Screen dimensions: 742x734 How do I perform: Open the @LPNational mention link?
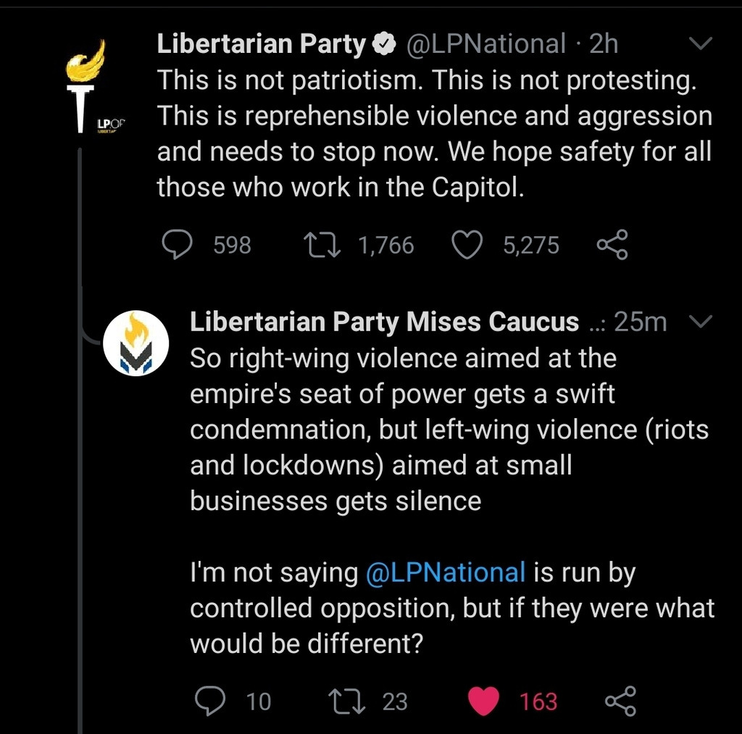pyautogui.click(x=445, y=572)
